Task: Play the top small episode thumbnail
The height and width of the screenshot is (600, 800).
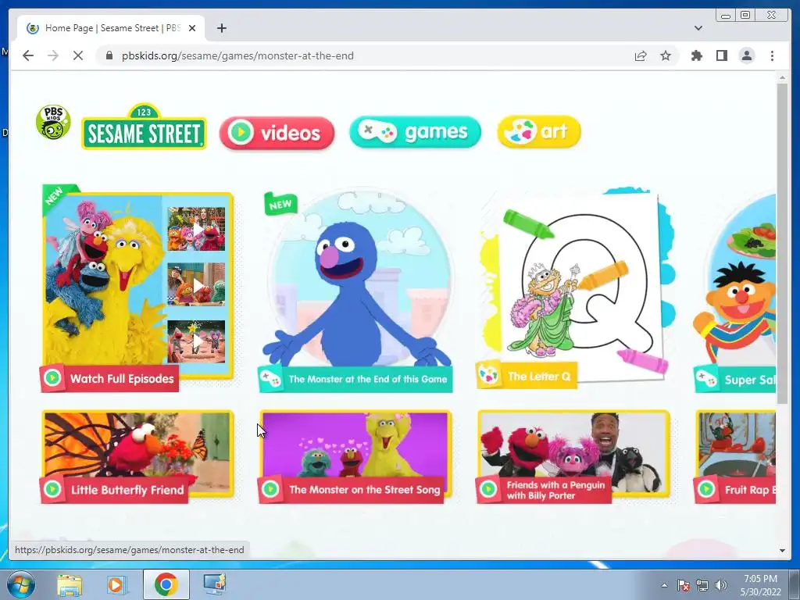Action: 196,229
